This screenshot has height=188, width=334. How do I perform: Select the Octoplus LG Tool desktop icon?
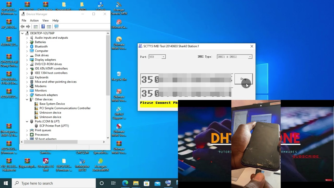coord(46,165)
